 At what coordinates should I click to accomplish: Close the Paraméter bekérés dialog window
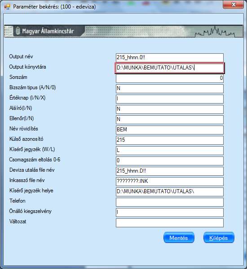[x=233, y=4]
